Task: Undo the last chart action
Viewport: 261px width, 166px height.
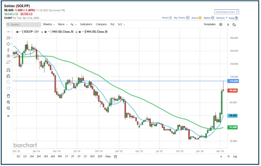Action: click(8, 82)
